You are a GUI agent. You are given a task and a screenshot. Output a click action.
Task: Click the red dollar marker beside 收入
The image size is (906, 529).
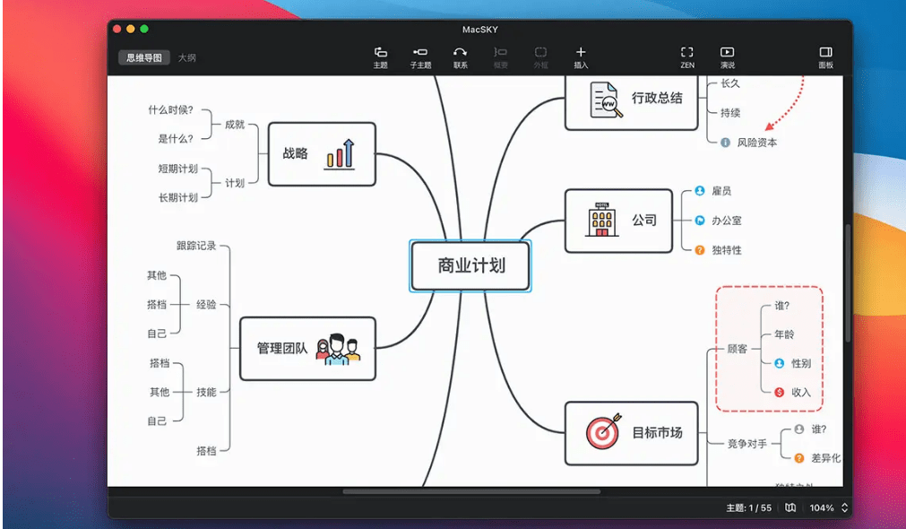click(x=779, y=392)
